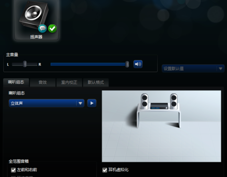Mute the master volume with speaker button
Viewport: 227px width, 177px height.
click(x=138, y=64)
